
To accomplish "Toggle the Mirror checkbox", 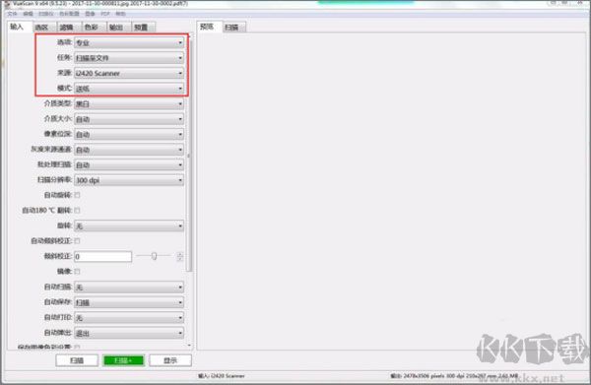I will [x=77, y=271].
